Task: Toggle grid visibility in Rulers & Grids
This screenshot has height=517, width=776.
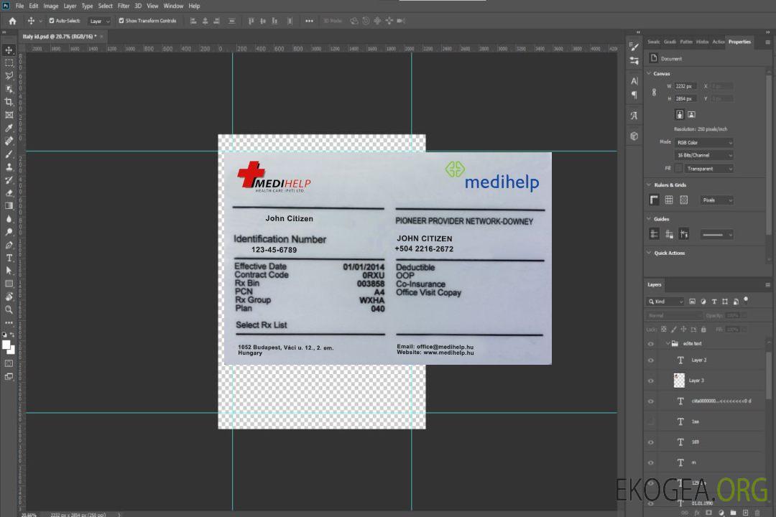Action: tap(669, 200)
